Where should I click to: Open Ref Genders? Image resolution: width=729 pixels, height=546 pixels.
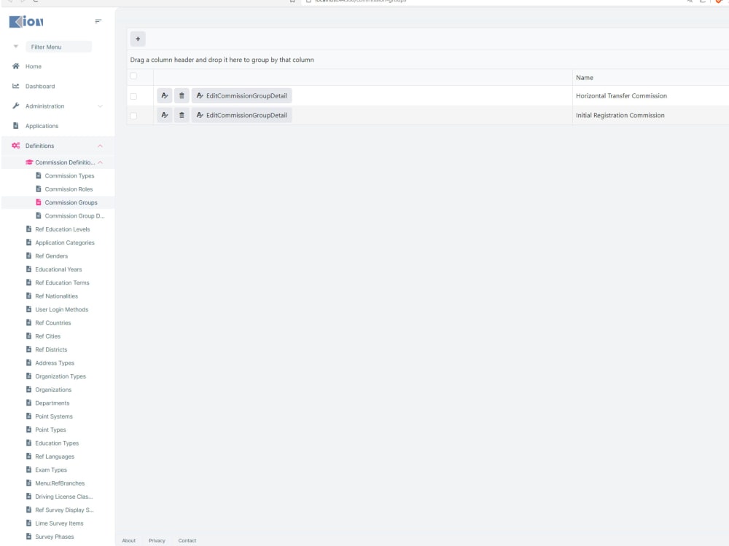pos(51,256)
